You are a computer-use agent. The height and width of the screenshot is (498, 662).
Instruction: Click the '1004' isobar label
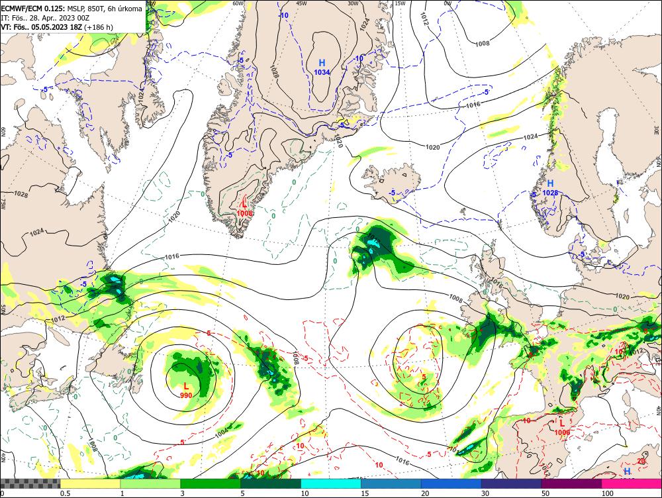(220, 431)
